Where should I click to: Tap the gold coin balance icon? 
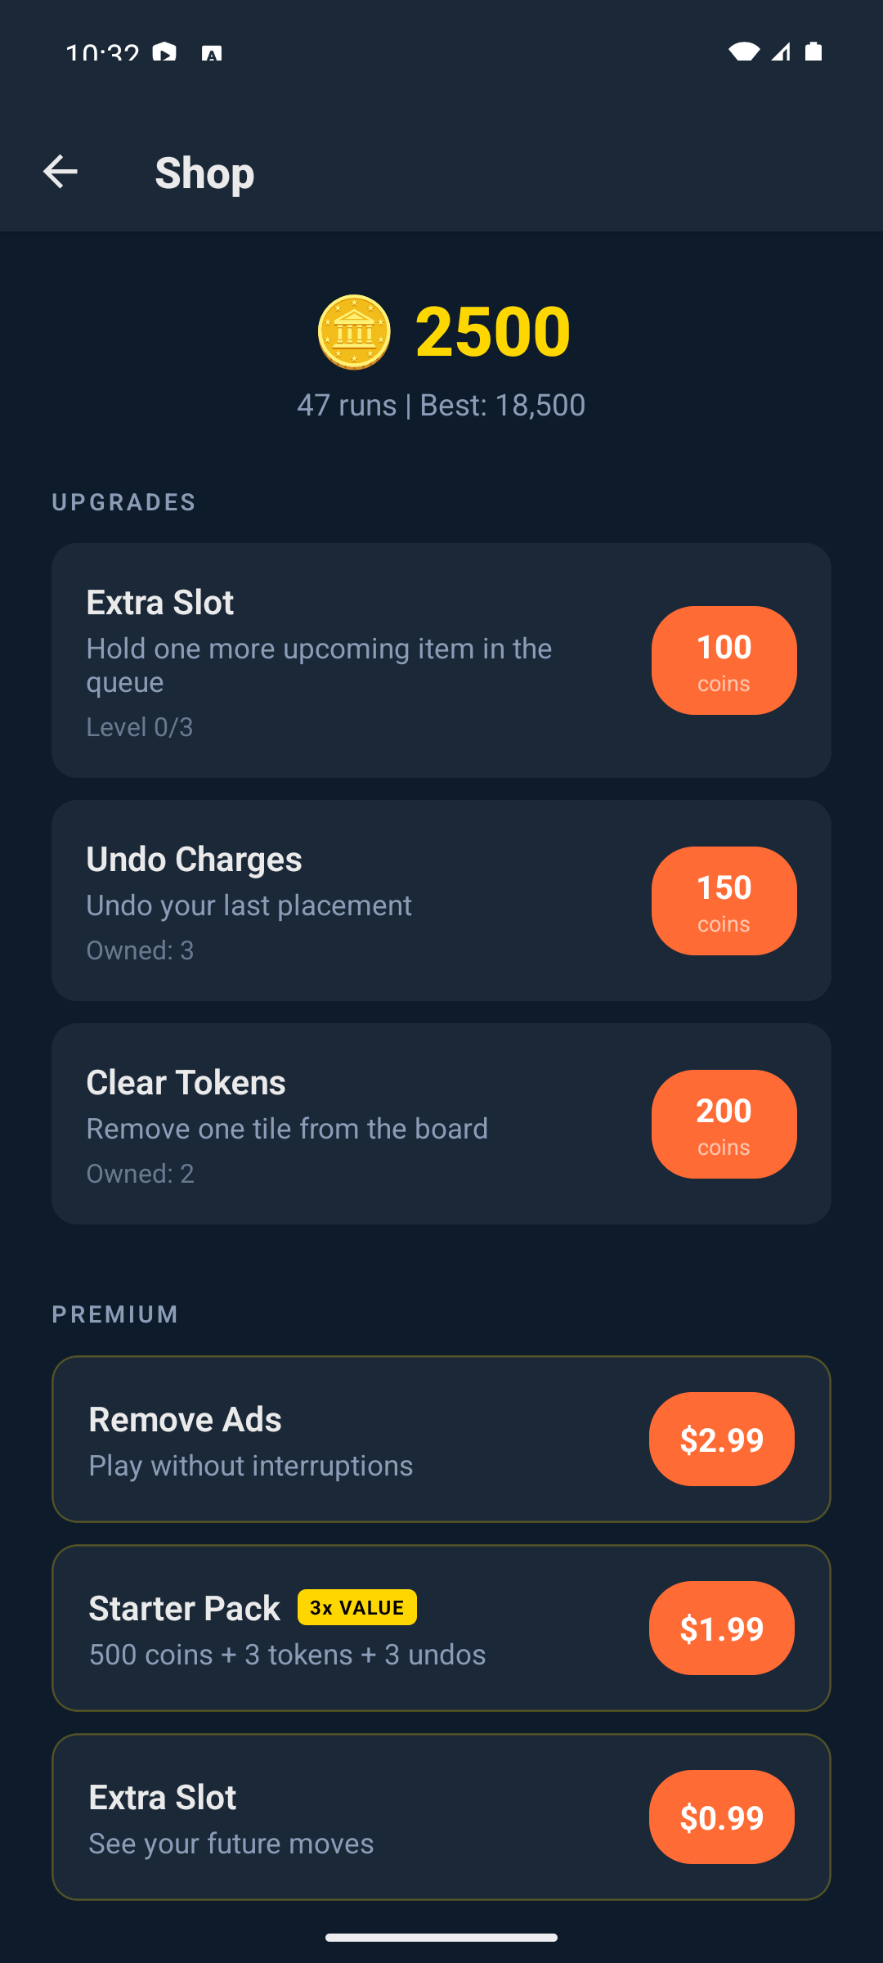click(354, 332)
